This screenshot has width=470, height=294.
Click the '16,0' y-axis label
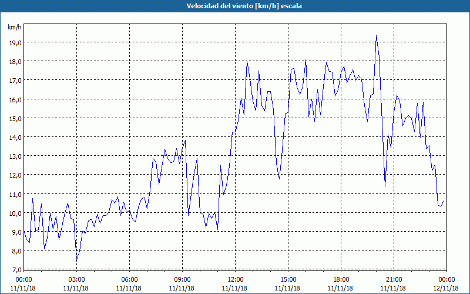point(15,99)
